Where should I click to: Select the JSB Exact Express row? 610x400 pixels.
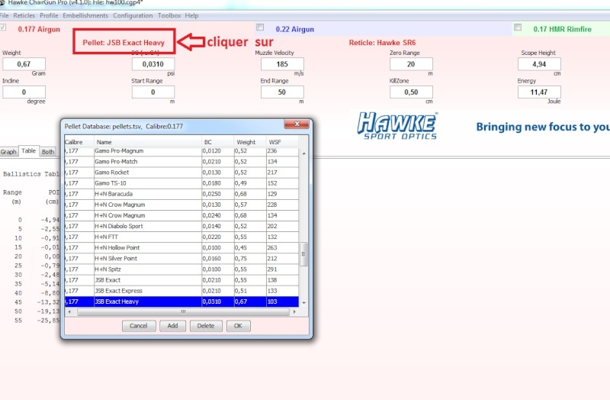pos(181,291)
